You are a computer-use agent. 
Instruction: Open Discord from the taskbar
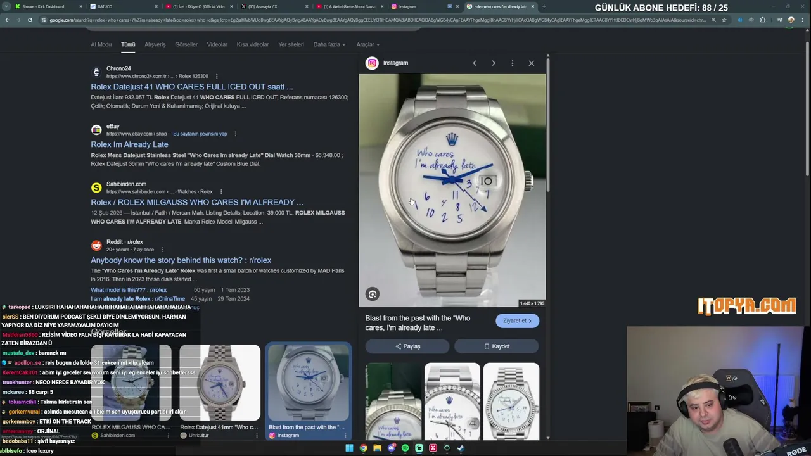[391, 448]
